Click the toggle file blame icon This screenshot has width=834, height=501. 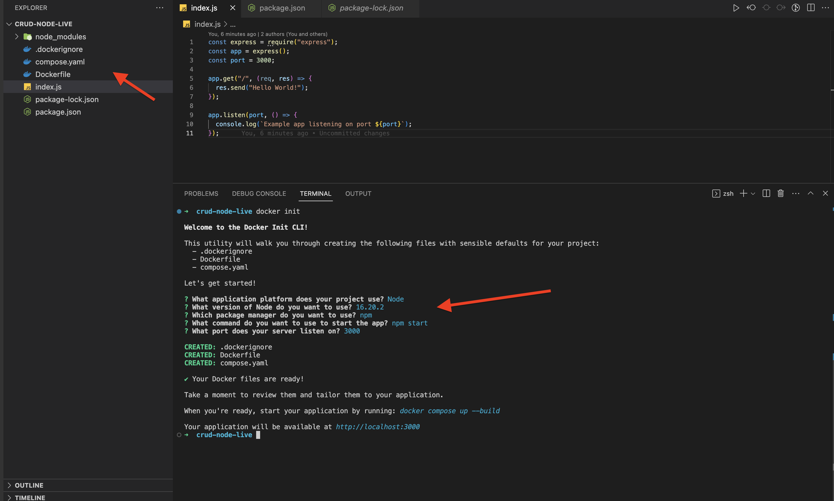pos(795,8)
